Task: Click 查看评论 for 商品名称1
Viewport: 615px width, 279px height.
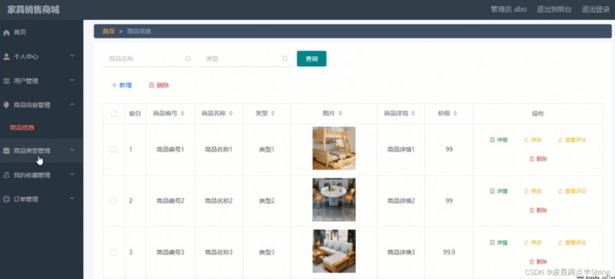Action: pyautogui.click(x=572, y=139)
